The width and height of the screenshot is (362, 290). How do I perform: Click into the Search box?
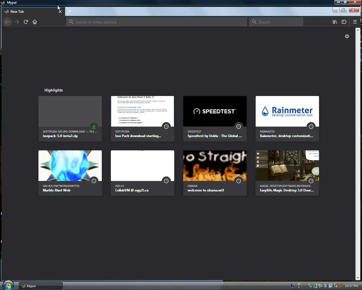click(276, 22)
